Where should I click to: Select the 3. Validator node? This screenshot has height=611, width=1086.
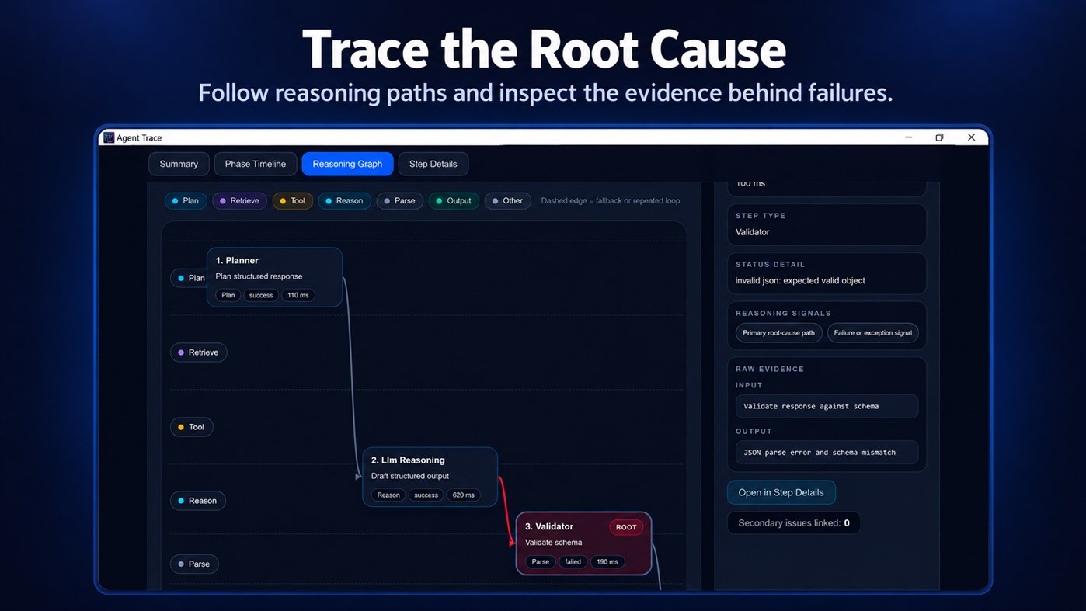583,543
